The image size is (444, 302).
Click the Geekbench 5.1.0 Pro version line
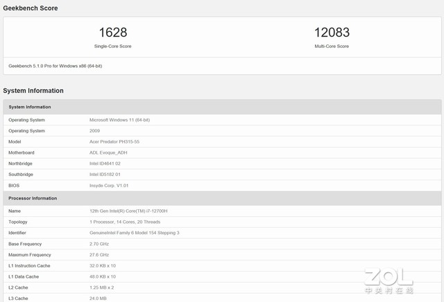point(55,66)
